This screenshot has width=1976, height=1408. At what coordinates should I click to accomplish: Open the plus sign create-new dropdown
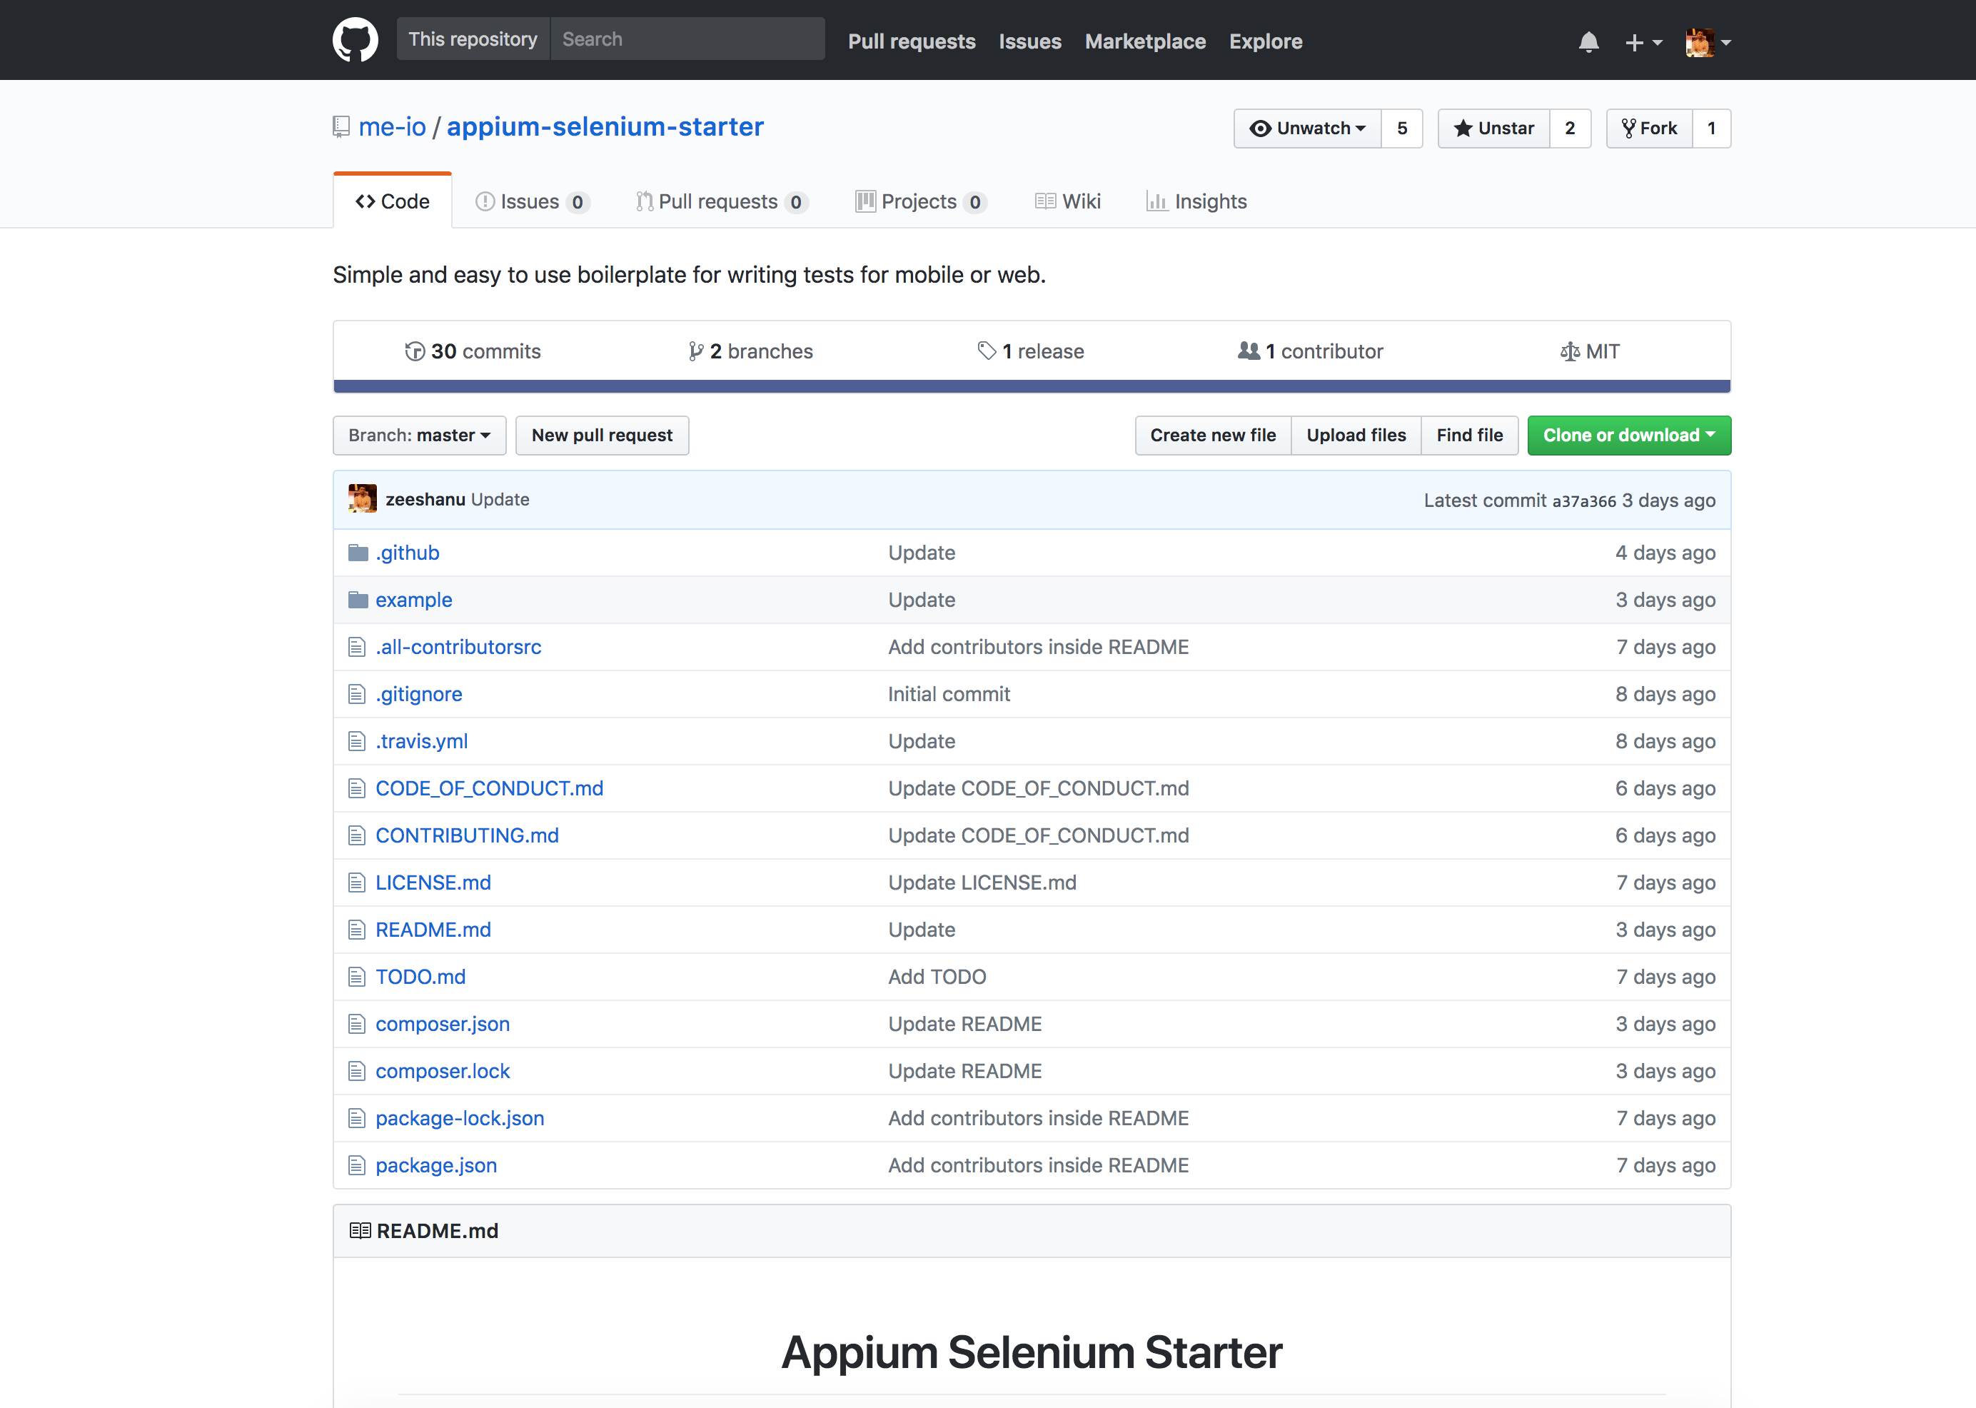[1643, 41]
